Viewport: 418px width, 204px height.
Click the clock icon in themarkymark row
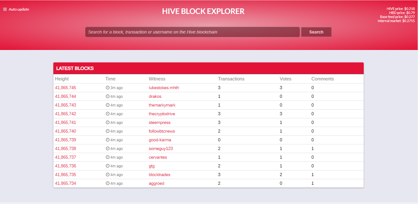tap(108, 105)
